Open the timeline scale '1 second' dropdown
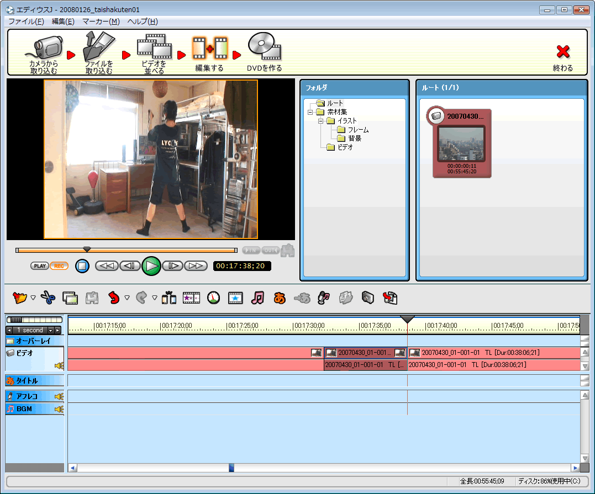 (x=50, y=330)
